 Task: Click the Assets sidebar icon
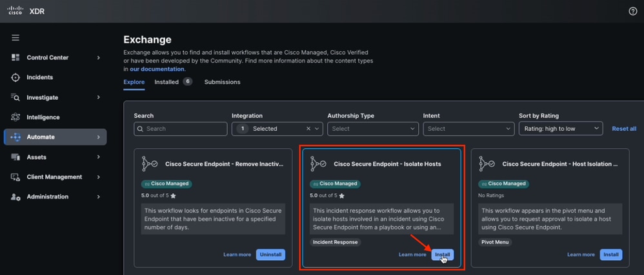point(15,157)
